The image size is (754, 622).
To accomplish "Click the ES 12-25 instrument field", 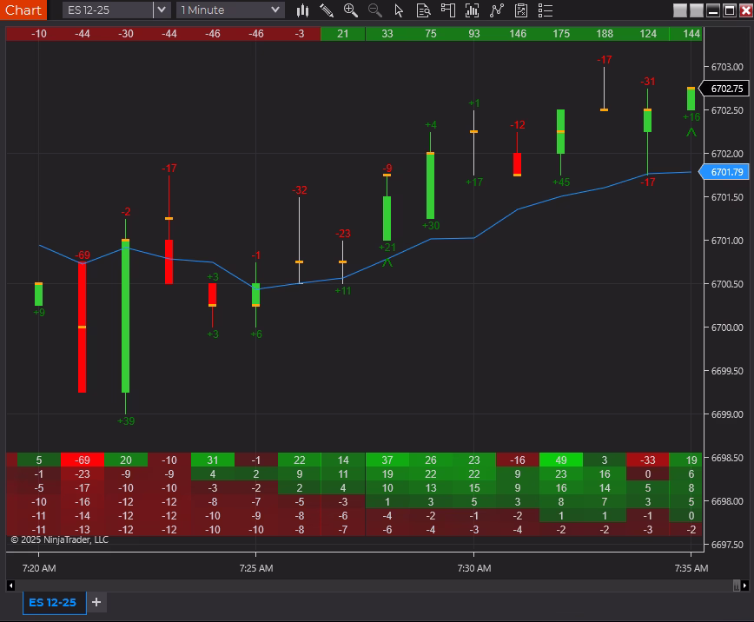I will (107, 10).
